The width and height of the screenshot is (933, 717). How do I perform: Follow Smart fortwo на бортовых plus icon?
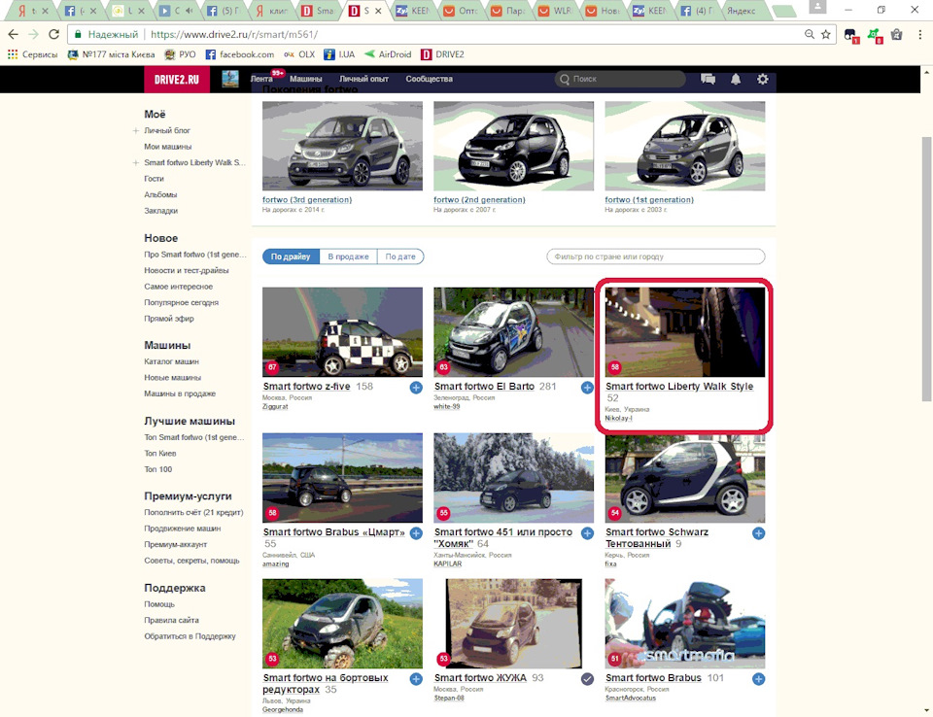(x=416, y=679)
